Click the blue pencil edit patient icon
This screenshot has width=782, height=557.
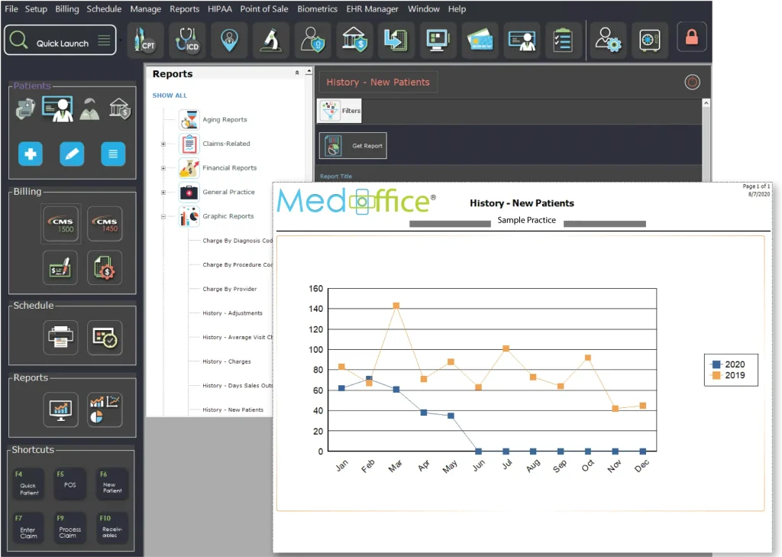click(x=72, y=154)
